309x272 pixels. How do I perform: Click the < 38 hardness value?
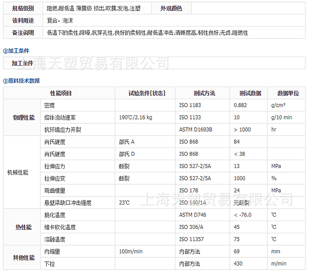click(239, 154)
